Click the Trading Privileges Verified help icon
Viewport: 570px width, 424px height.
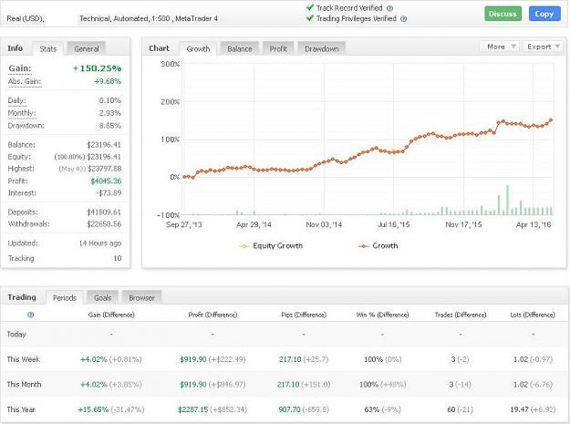(x=403, y=18)
